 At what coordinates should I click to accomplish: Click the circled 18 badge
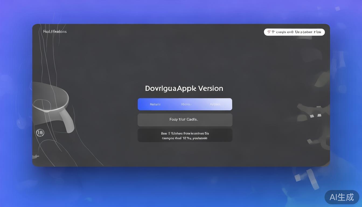40,132
